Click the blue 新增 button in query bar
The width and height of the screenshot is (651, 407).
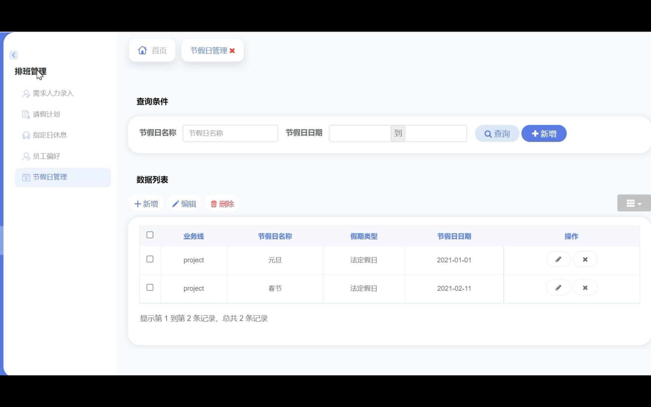point(544,133)
